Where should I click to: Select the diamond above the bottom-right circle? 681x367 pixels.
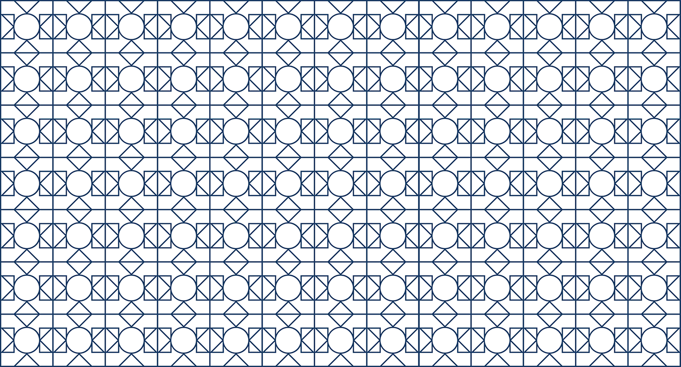click(654, 314)
